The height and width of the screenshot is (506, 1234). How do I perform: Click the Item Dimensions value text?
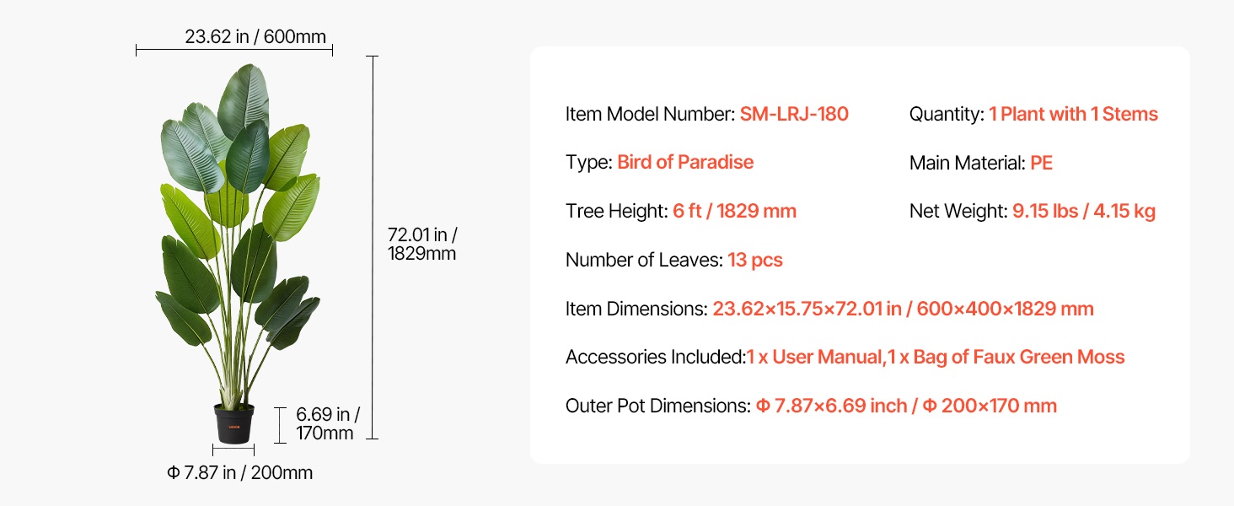pyautogui.click(x=903, y=310)
